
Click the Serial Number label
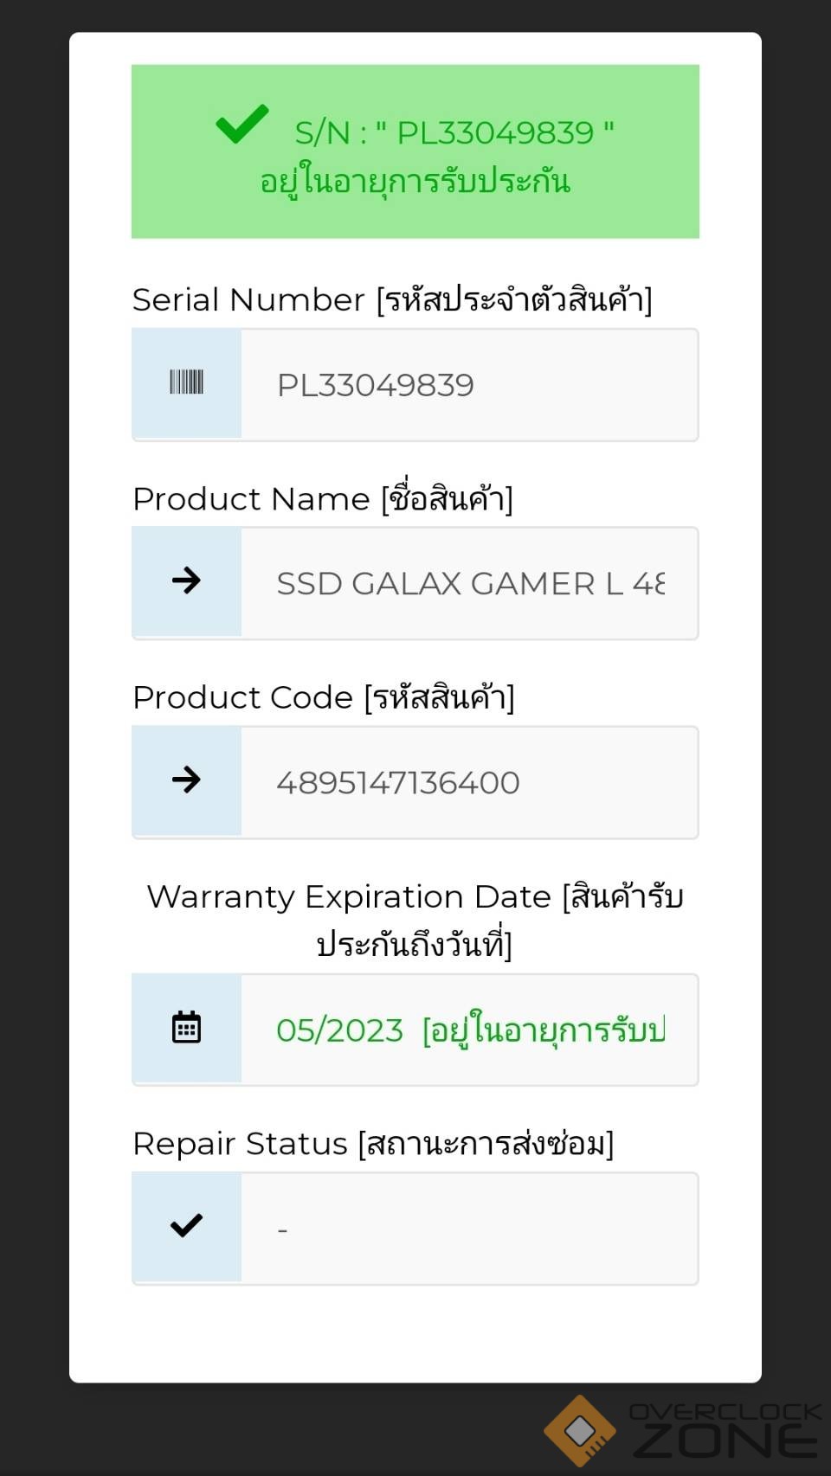coord(392,300)
